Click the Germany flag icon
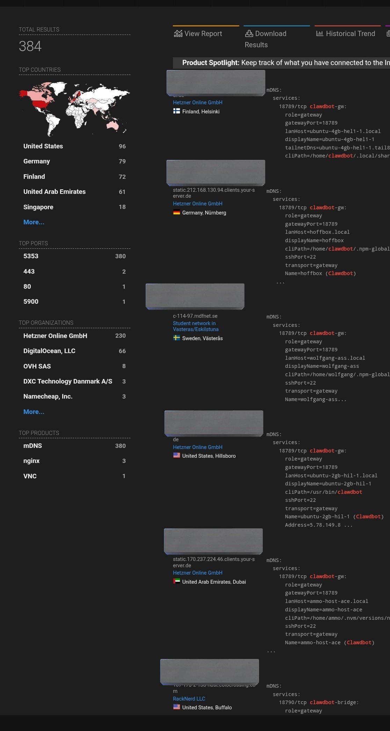This screenshot has width=390, height=731. [176, 212]
